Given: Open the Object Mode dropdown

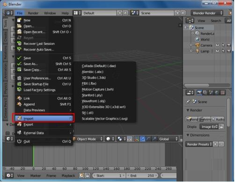Looking at the screenshot, I should (x=88, y=139).
